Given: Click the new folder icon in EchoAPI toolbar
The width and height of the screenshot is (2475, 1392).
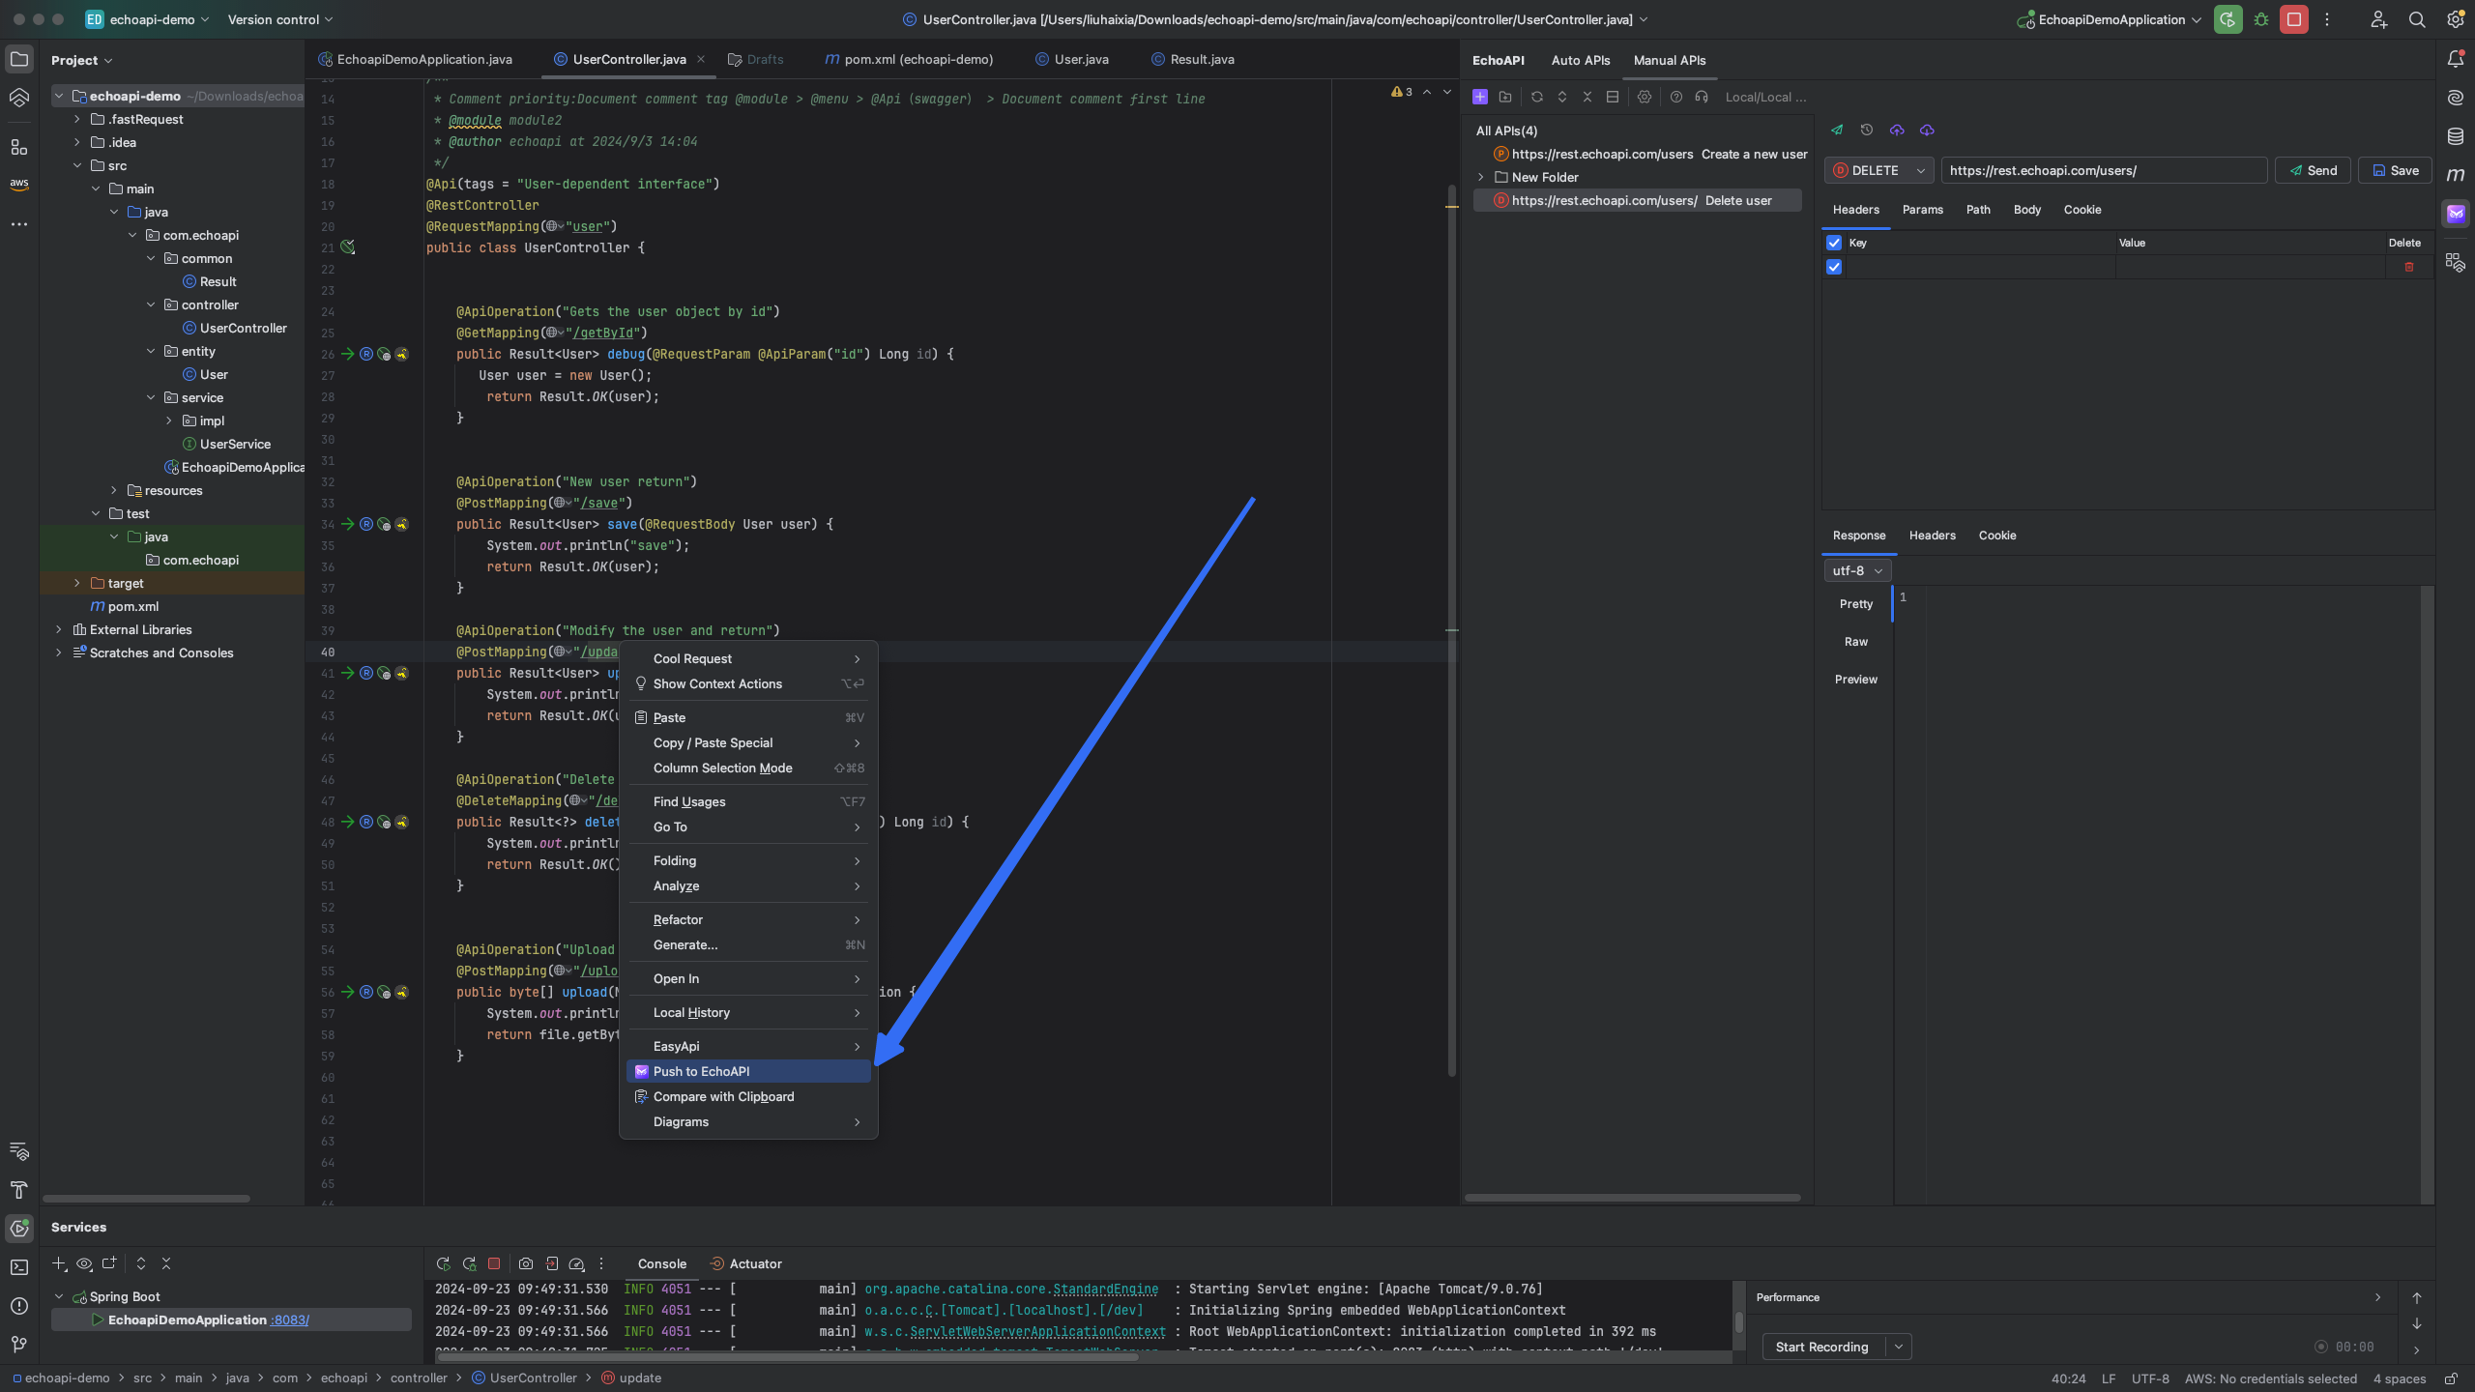Looking at the screenshot, I should click(x=1505, y=97).
